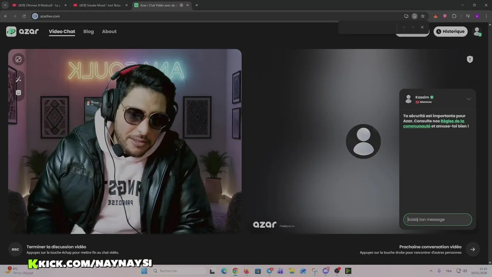Open the About page
The height and width of the screenshot is (277, 492).
109,32
